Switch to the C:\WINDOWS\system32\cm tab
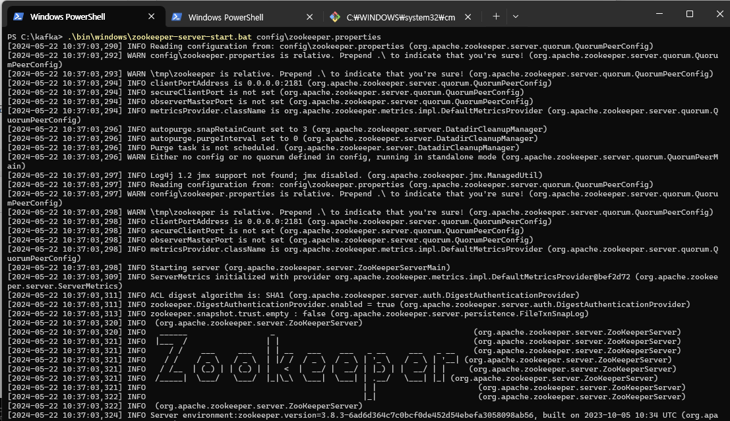Image resolution: width=730 pixels, height=421 pixels. [401, 16]
